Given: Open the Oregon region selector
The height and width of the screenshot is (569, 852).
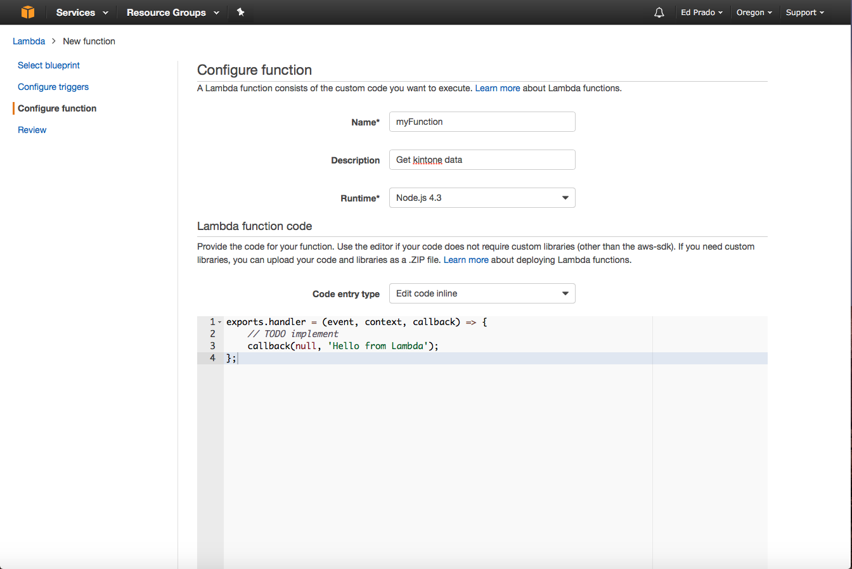Looking at the screenshot, I should point(754,13).
